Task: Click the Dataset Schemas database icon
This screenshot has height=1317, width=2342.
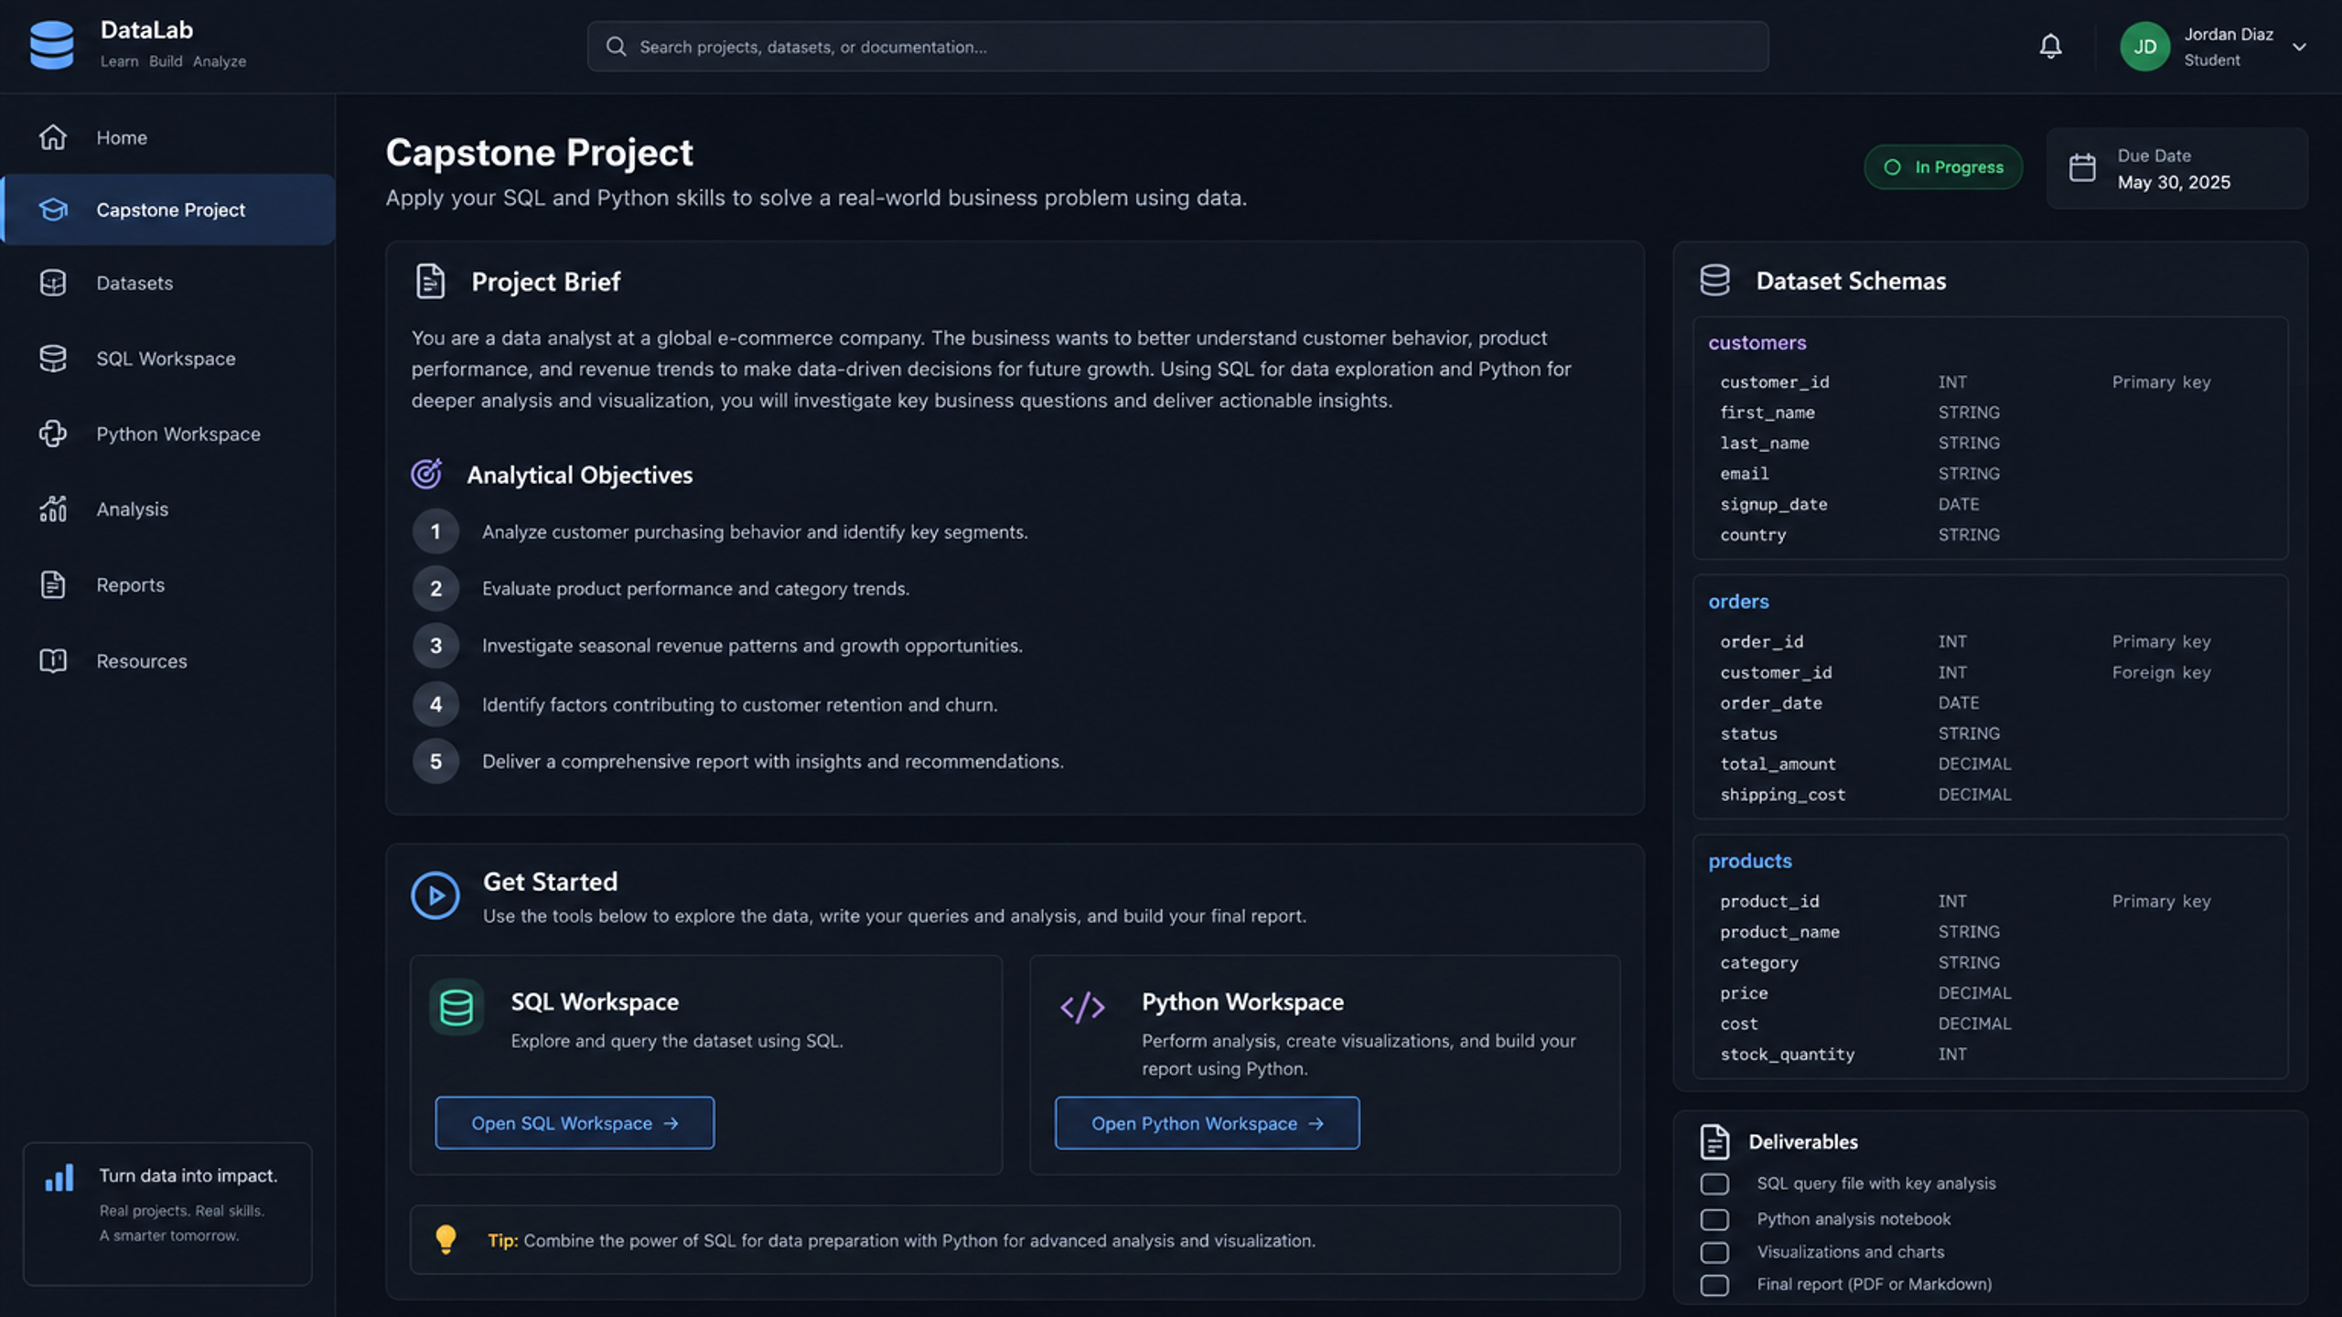Action: point(1714,280)
